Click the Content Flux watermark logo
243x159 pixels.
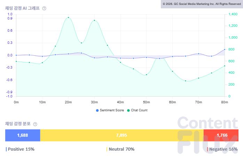207,136
